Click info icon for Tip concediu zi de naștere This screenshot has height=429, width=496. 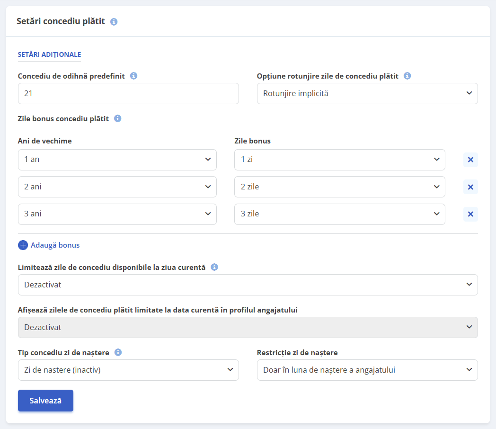point(118,352)
